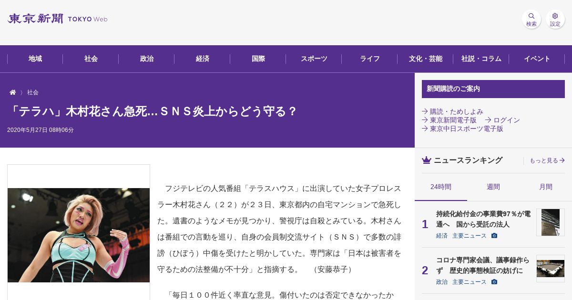Open thumbnail of ranking item 2
572x300 pixels.
551,269
